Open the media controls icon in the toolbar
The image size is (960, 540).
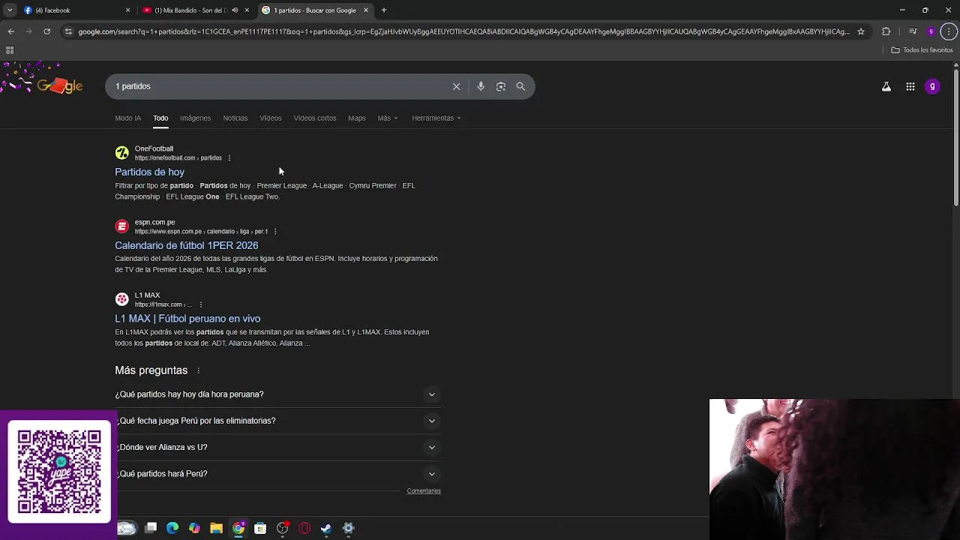point(913,31)
